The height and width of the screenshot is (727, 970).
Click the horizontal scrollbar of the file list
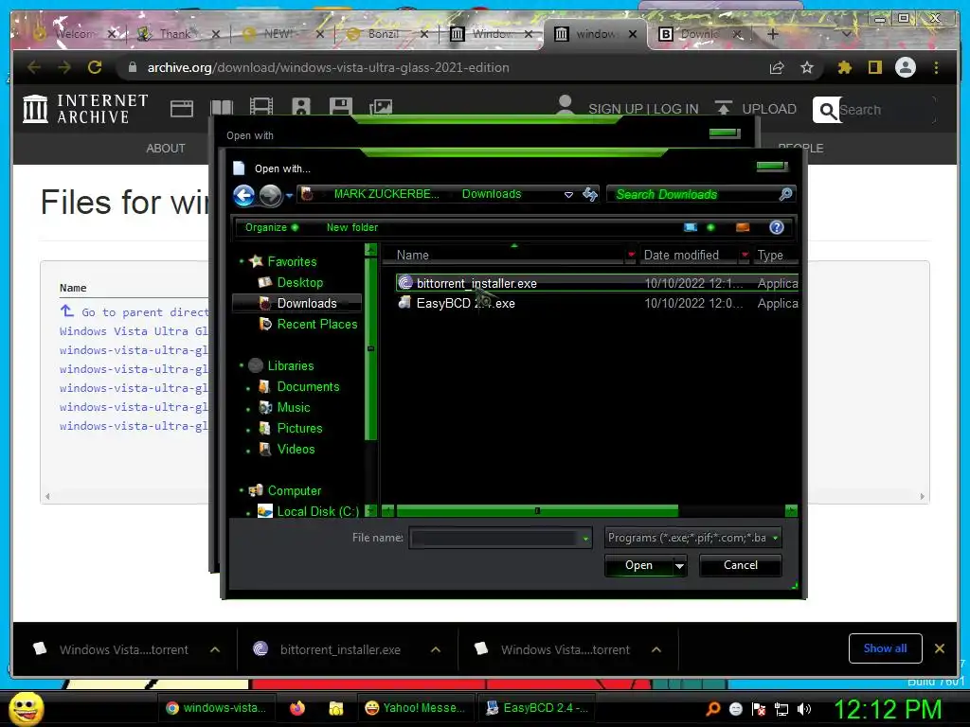tap(537, 510)
